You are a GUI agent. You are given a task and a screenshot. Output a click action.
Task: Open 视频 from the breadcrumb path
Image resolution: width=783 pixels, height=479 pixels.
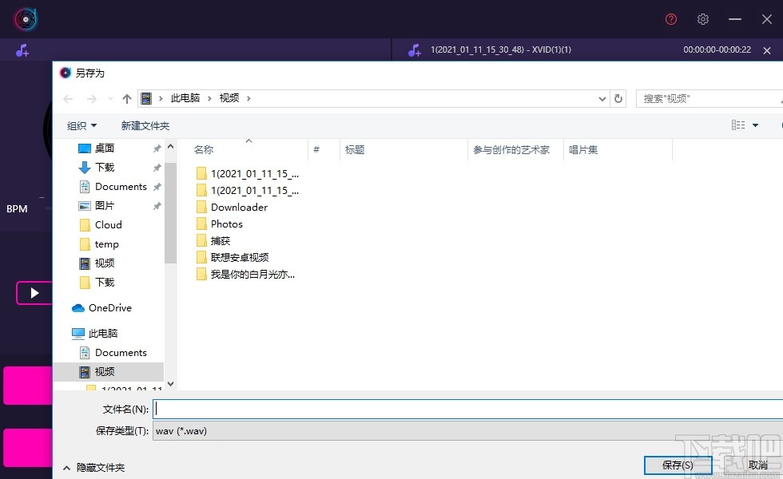[x=229, y=97]
